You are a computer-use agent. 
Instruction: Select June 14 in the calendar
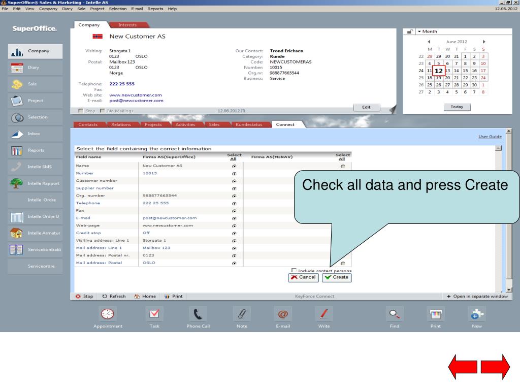coord(457,71)
